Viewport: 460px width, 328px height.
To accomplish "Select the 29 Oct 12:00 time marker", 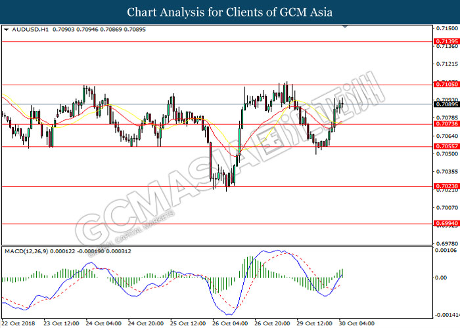I will [x=315, y=323].
